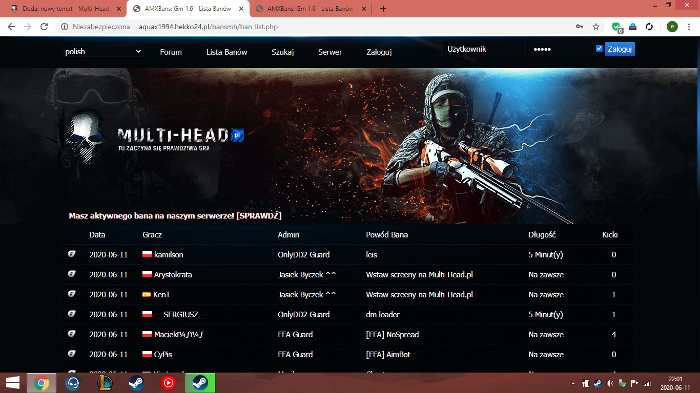Toggle the remember-me checkbox beside Zaloguj

599,49
